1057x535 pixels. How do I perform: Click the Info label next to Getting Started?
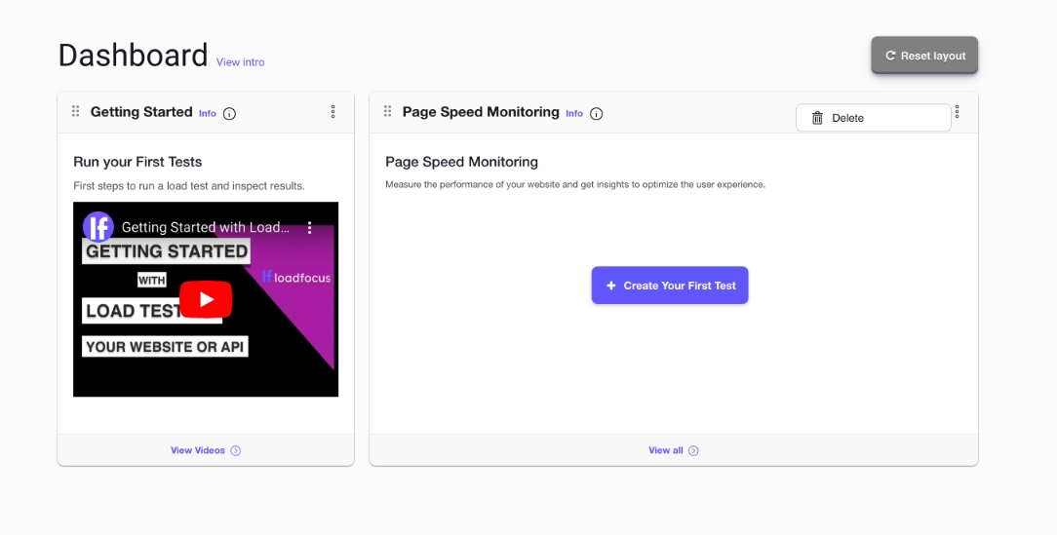coord(208,114)
